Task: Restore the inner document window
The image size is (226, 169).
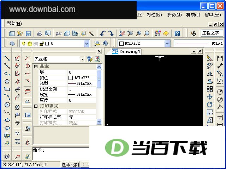Action: (216, 25)
